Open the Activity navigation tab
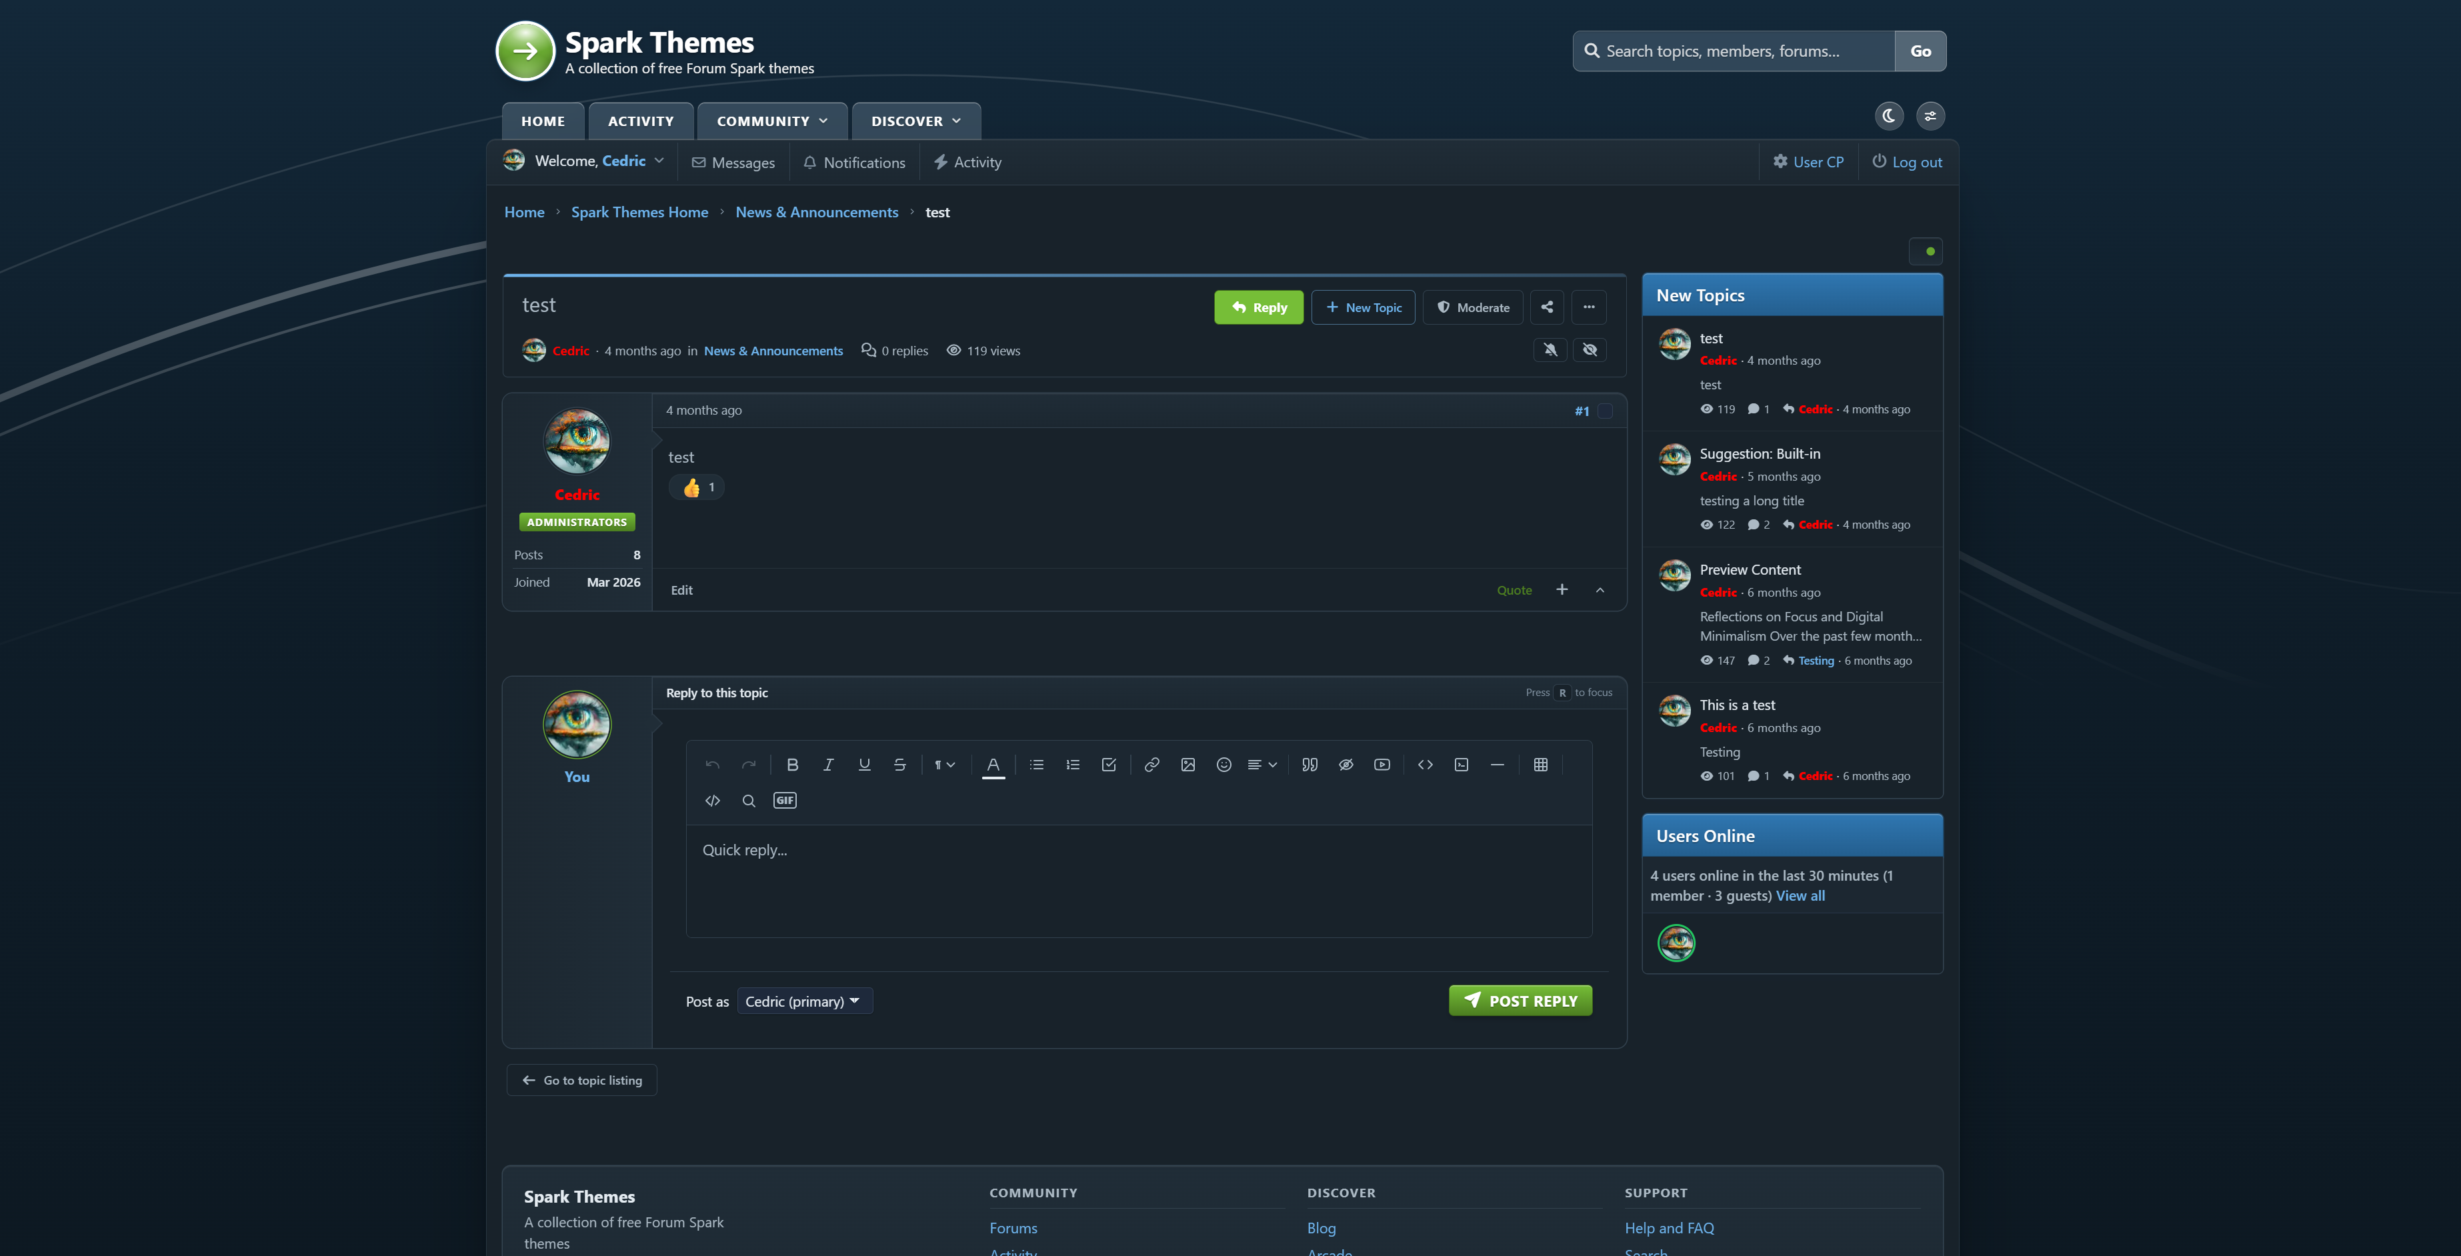Screen dimensions: 2461x1256 pos(640,121)
